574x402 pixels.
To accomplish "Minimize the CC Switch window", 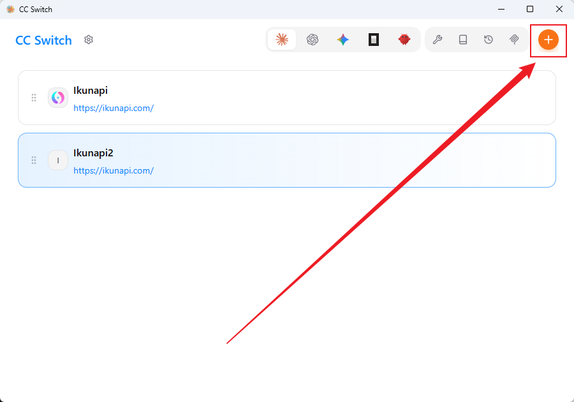I will (501, 9).
